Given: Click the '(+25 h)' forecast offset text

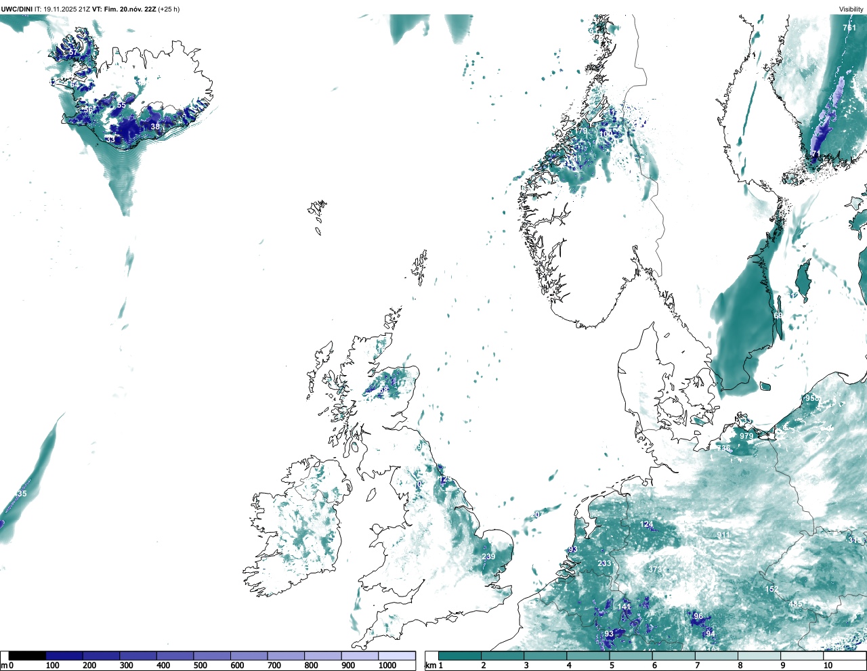Looking at the screenshot, I should [169, 9].
